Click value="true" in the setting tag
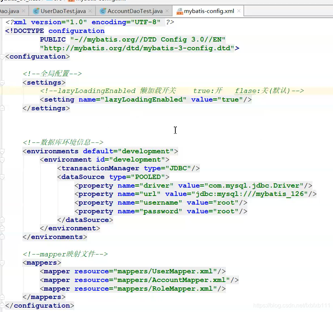 pos(217,100)
